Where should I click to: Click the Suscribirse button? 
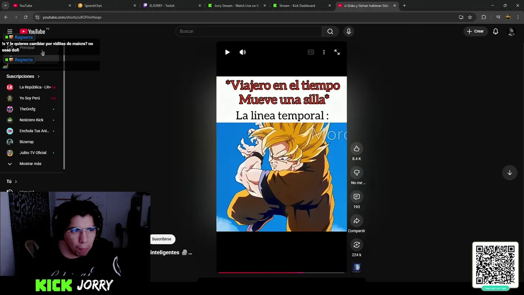point(162,239)
